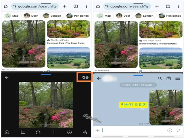The width and height of the screenshot is (184, 138).
Task: Rotate image with rotate tool
Action: (x=38, y=132)
